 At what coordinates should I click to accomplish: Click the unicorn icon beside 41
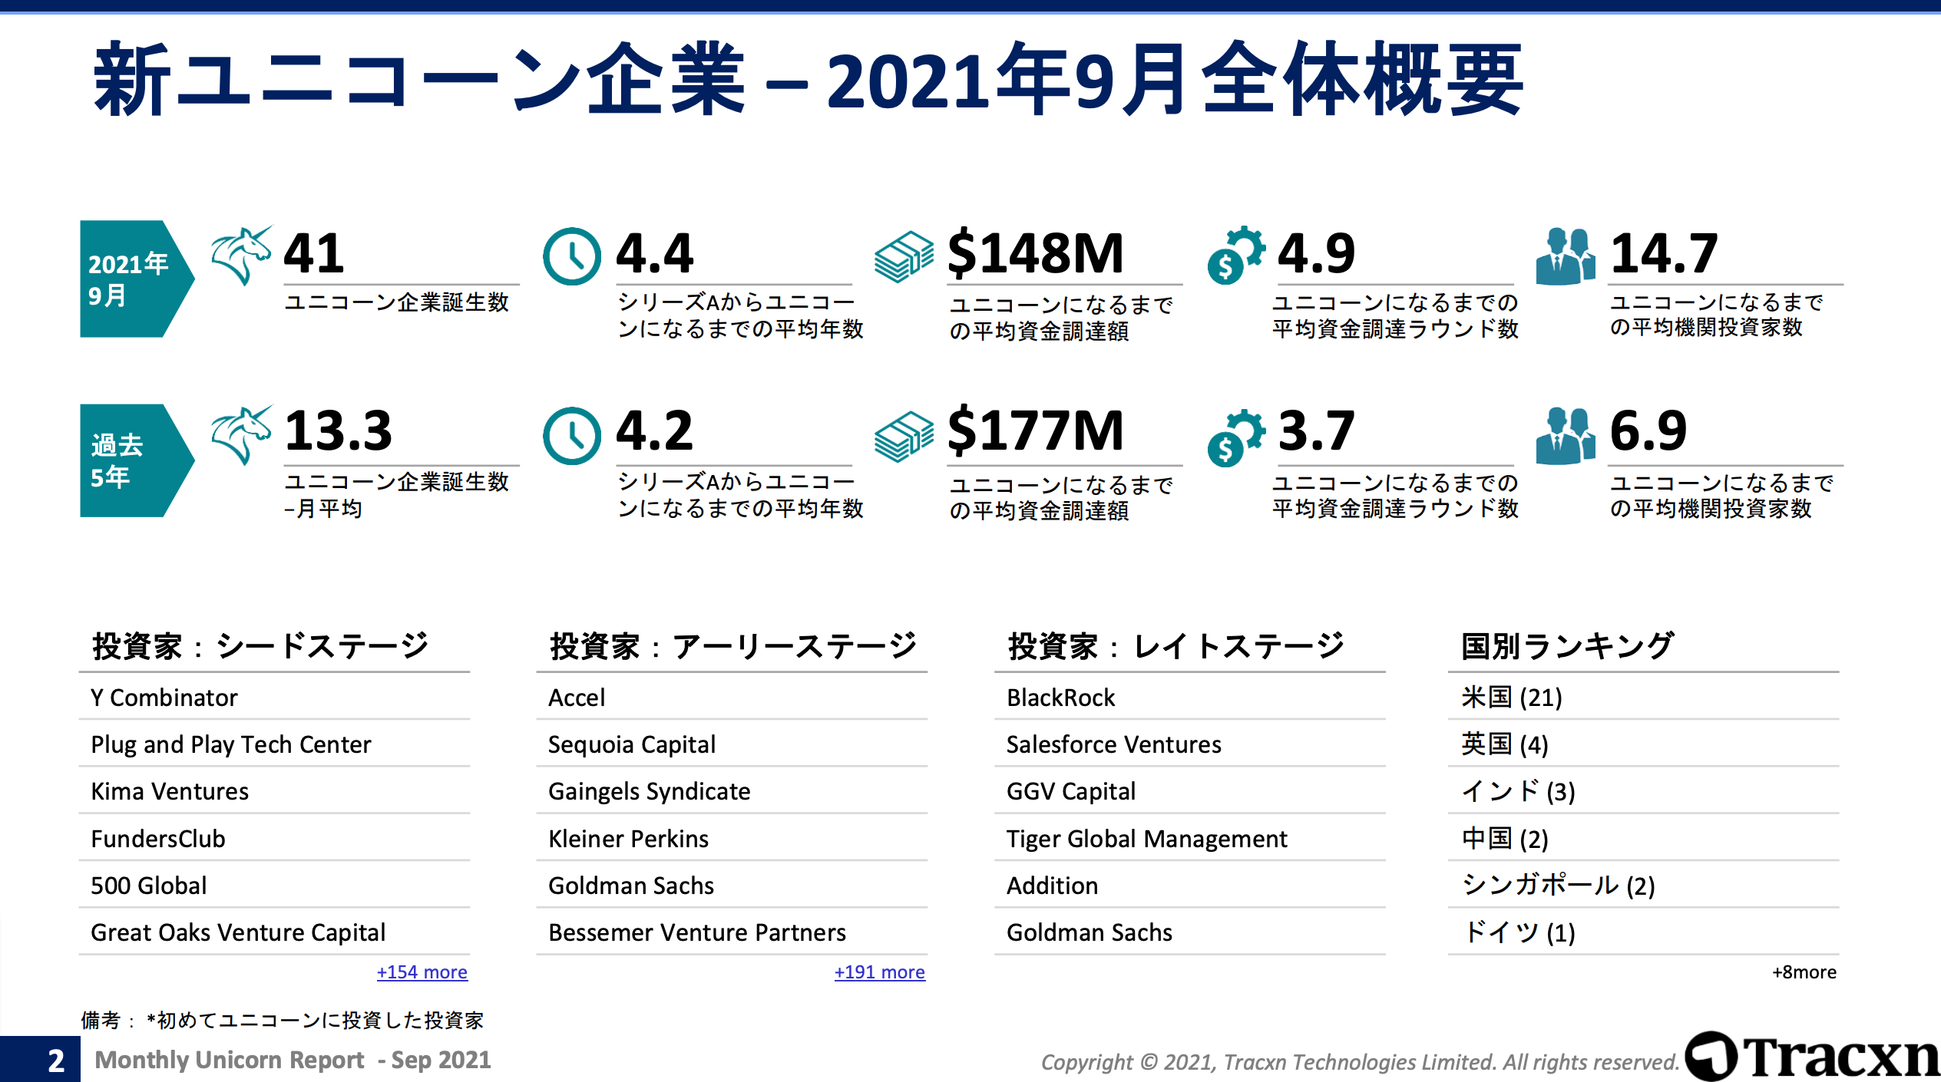pyautogui.click(x=241, y=256)
